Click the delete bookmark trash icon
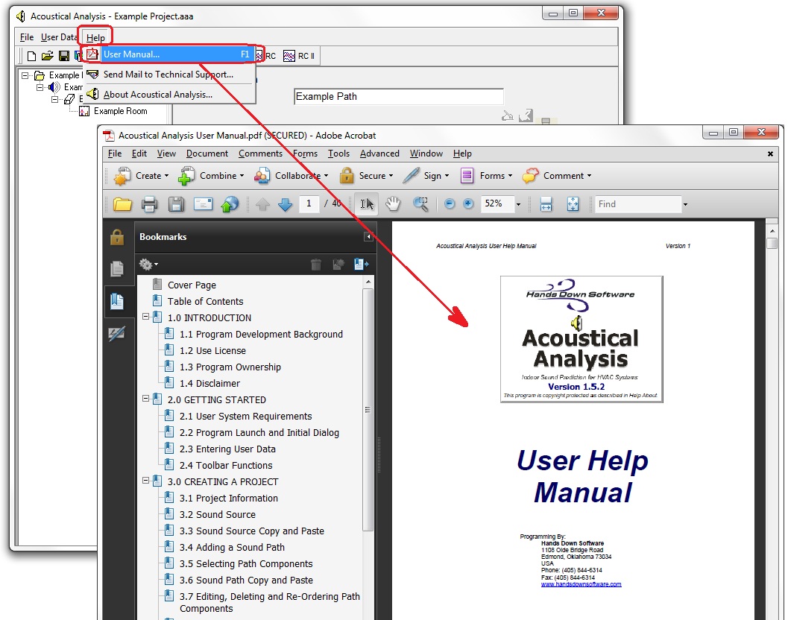This screenshot has height=620, width=788. point(315,265)
